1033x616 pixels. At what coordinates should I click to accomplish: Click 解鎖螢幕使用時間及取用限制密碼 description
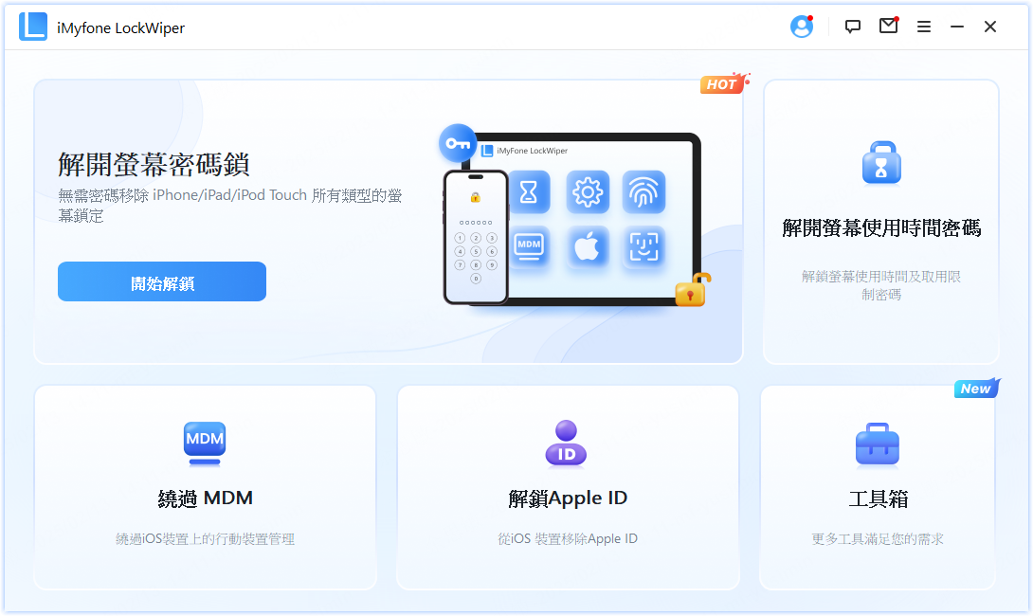click(881, 285)
